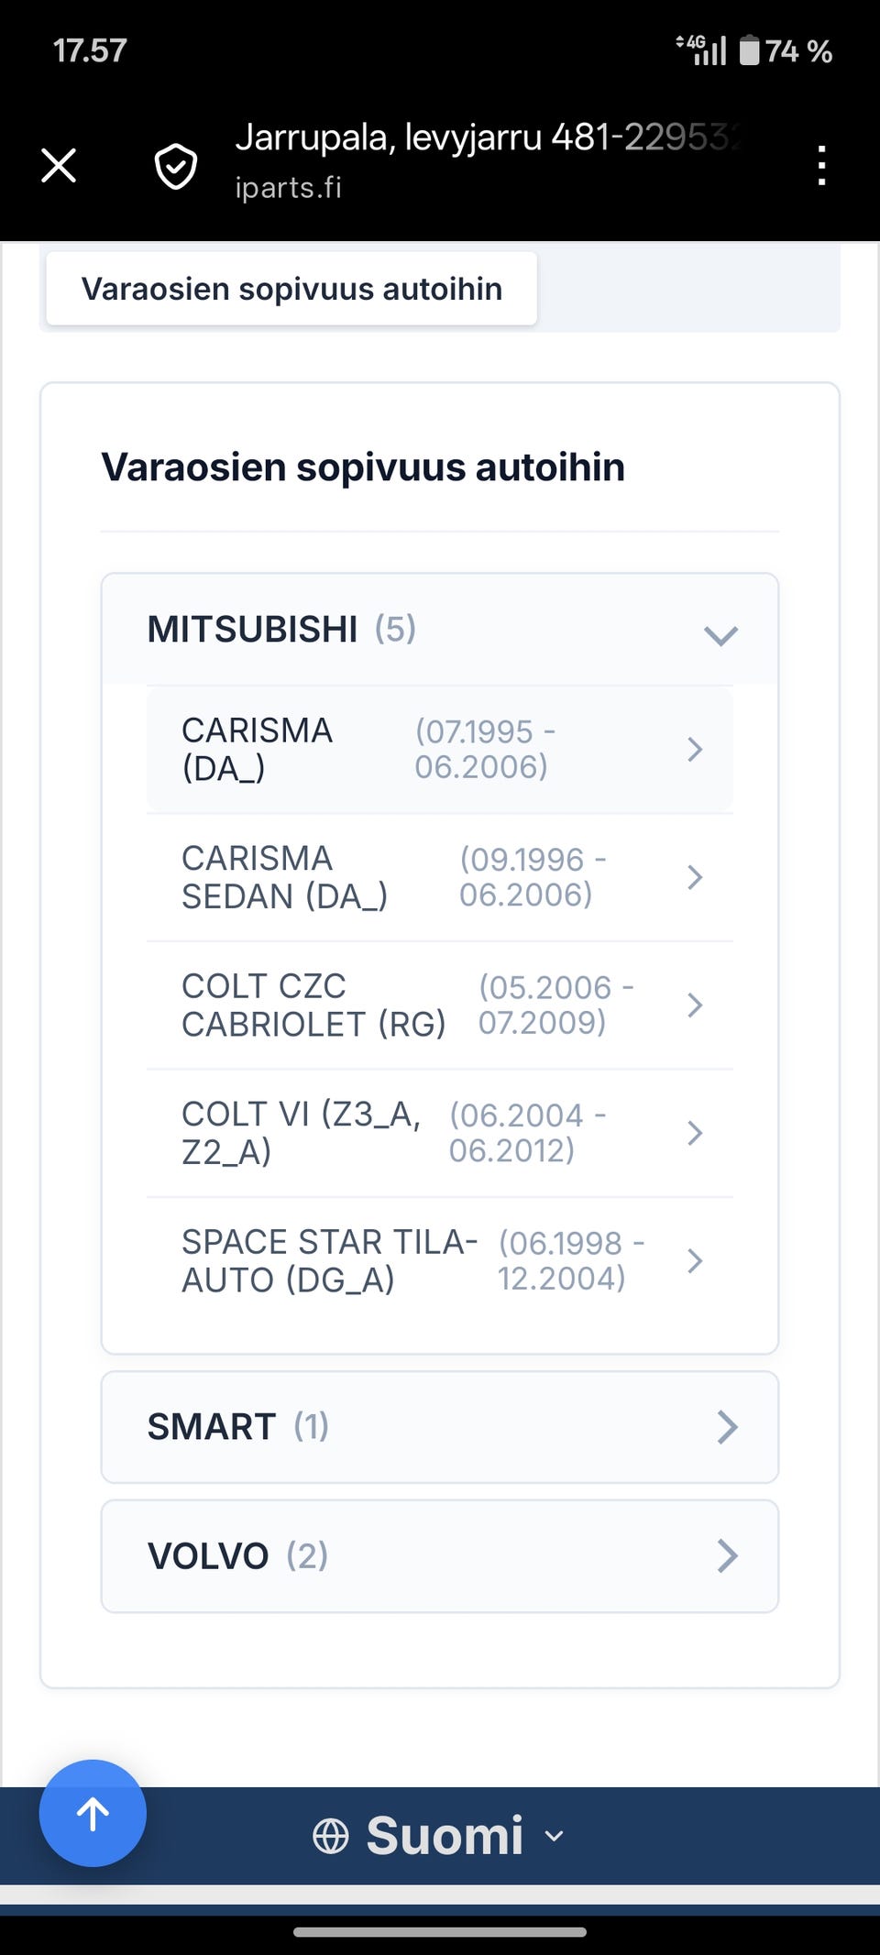
Task: Expand the SMART (1) section
Action: pos(440,1427)
